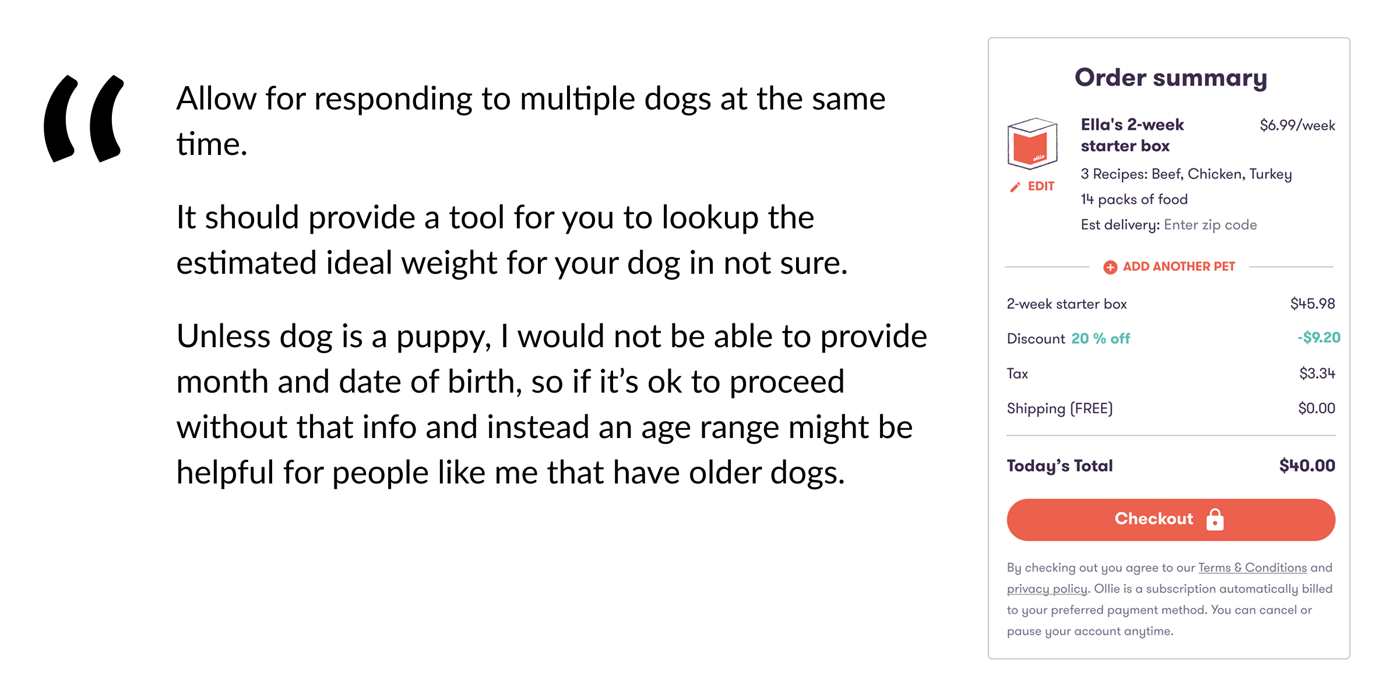Click Ella's 2-week starter box title
Screen dimensions: 1380x699
[1132, 135]
